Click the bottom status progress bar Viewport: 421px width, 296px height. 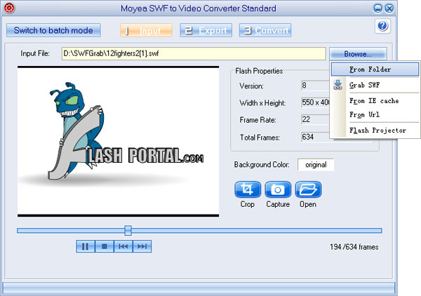[x=199, y=288]
